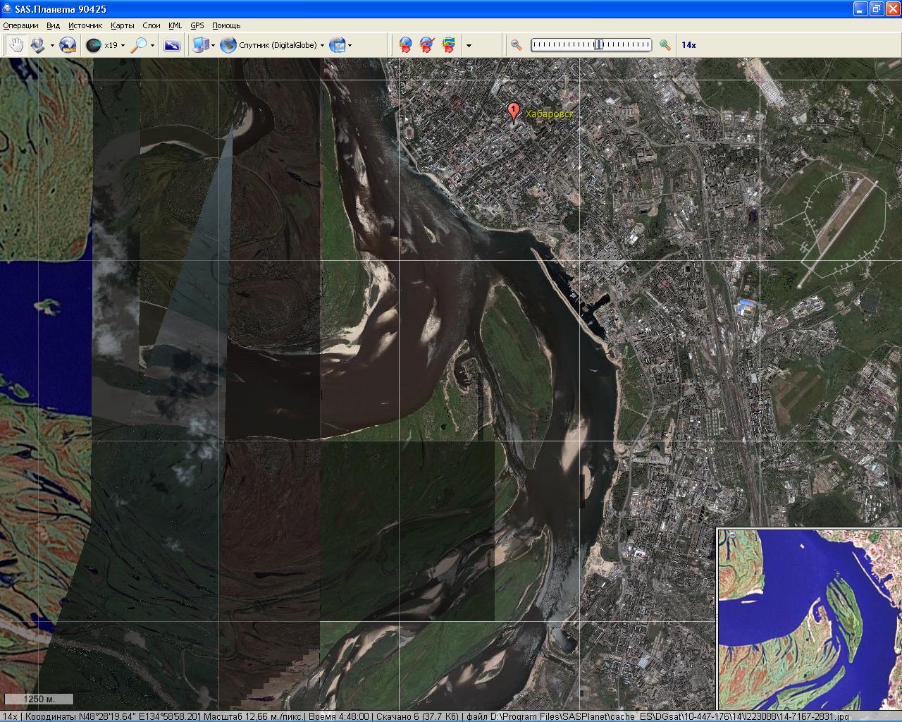The image size is (902, 722).
Task: Click the computer tile source icon
Action: 200,45
